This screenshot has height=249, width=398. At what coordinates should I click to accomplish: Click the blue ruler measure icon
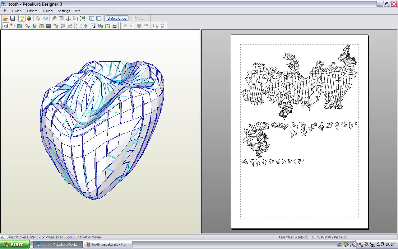coord(20,26)
